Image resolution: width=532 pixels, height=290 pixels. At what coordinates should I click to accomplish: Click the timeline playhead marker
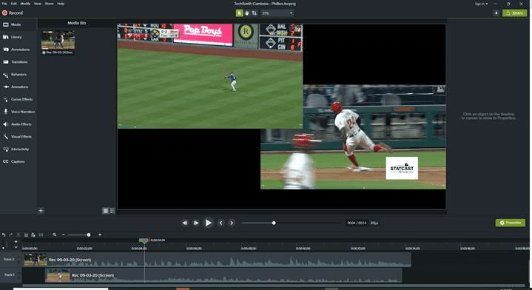pyautogui.click(x=144, y=240)
